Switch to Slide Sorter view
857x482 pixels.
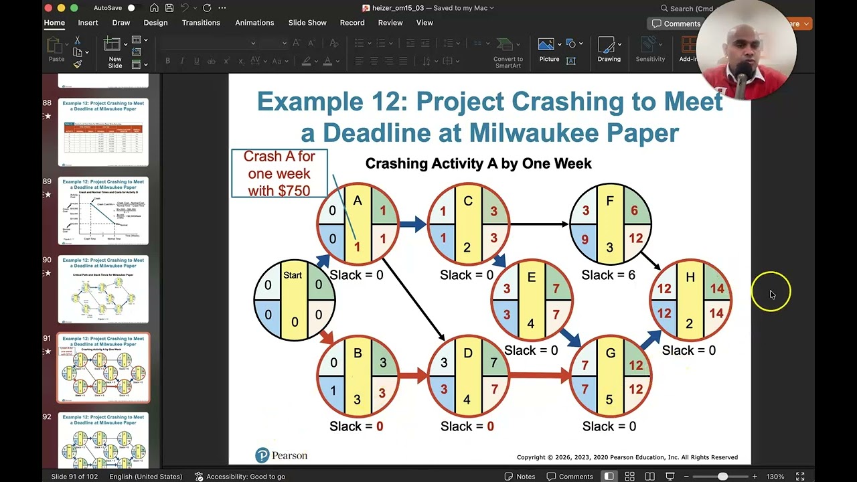[629, 477]
